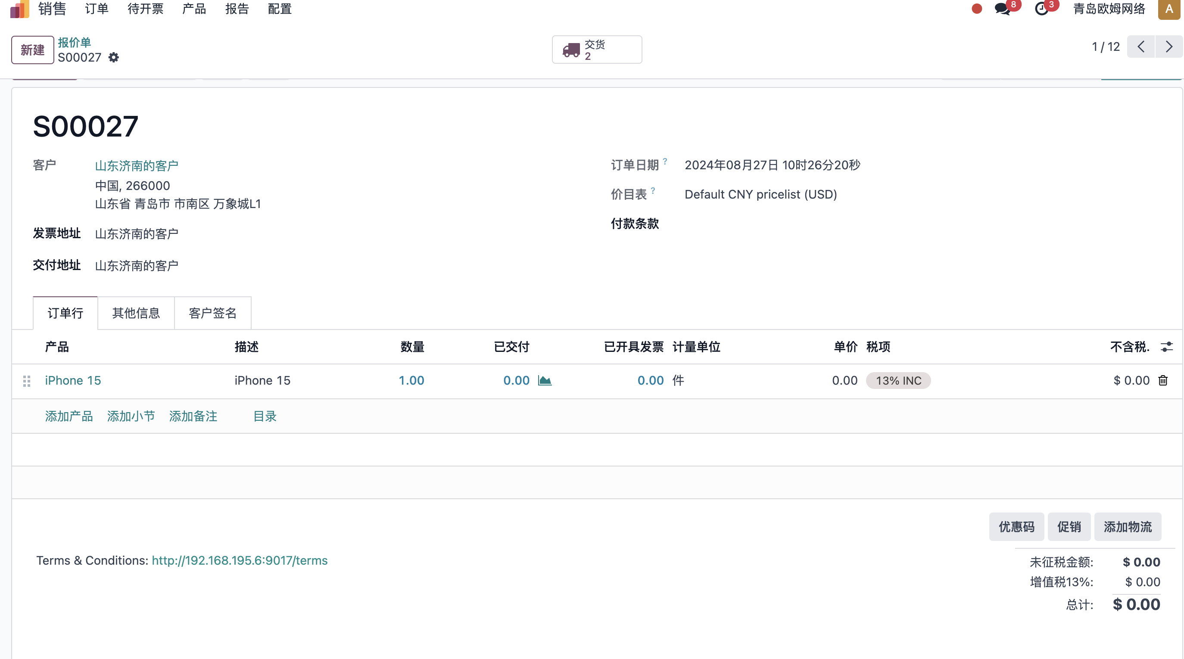Open the activities clock icon
Image resolution: width=1184 pixels, height=659 pixels.
pyautogui.click(x=1041, y=9)
